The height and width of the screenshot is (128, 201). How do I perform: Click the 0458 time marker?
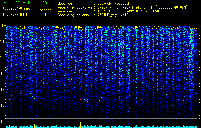(155, 28)
